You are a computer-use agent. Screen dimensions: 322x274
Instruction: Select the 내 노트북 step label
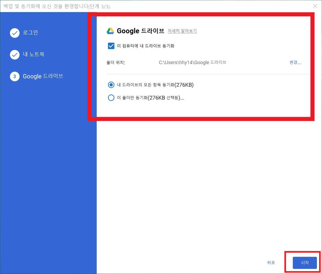pyautogui.click(x=33, y=54)
